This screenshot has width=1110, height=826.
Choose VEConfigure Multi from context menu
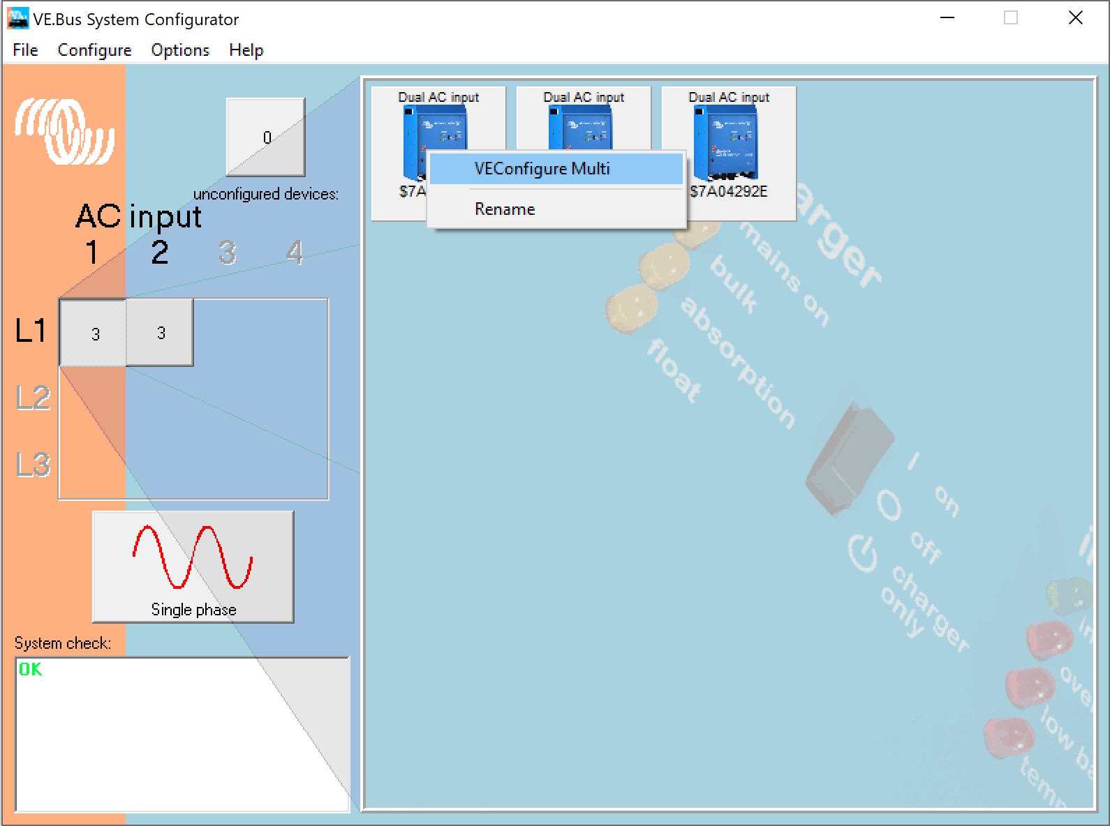556,169
